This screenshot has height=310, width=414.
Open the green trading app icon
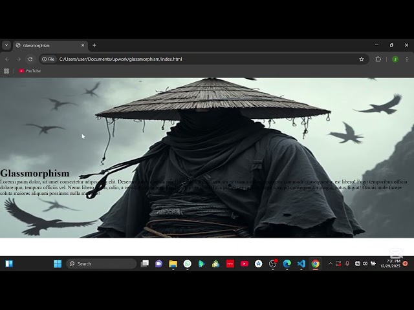(x=215, y=263)
